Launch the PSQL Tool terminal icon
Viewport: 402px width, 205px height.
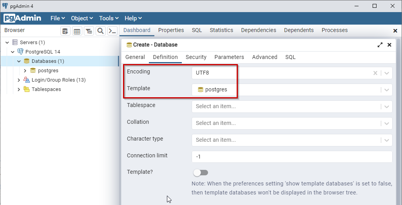pos(112,31)
